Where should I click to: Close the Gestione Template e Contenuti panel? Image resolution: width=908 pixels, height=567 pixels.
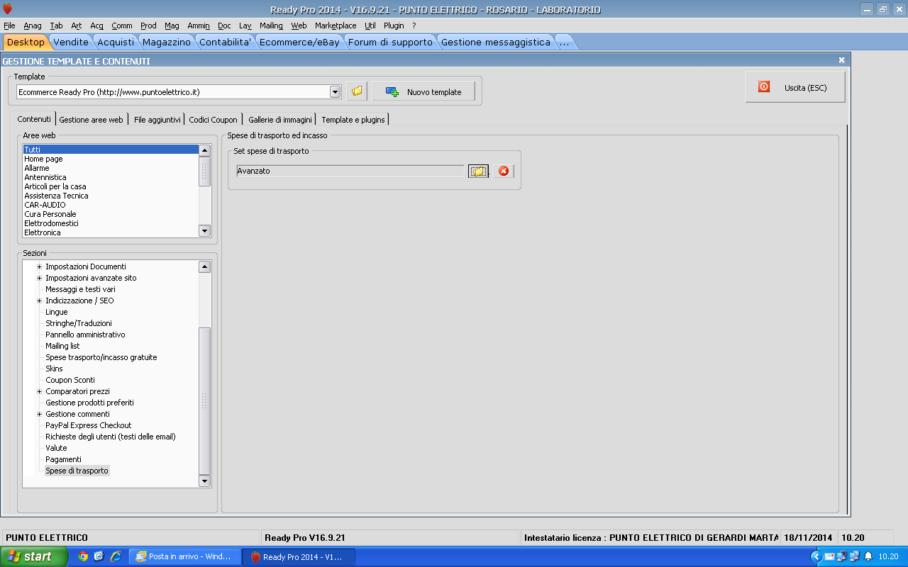coord(841,60)
